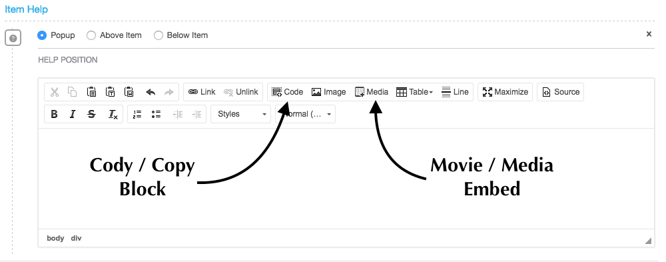Click the Paste clipboard icon
Viewport: 666px width, 262px height.
(91, 92)
